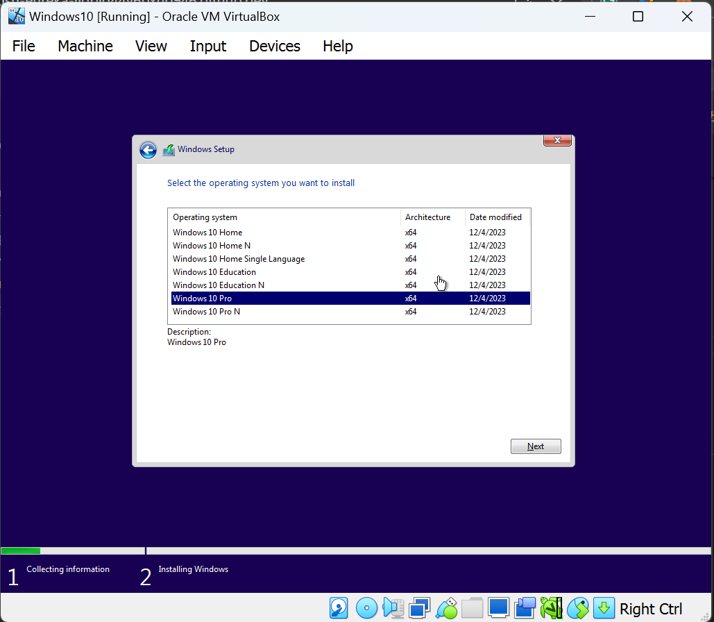Click the network adapter status icon
Image resolution: width=714 pixels, height=622 pixels.
(x=419, y=608)
